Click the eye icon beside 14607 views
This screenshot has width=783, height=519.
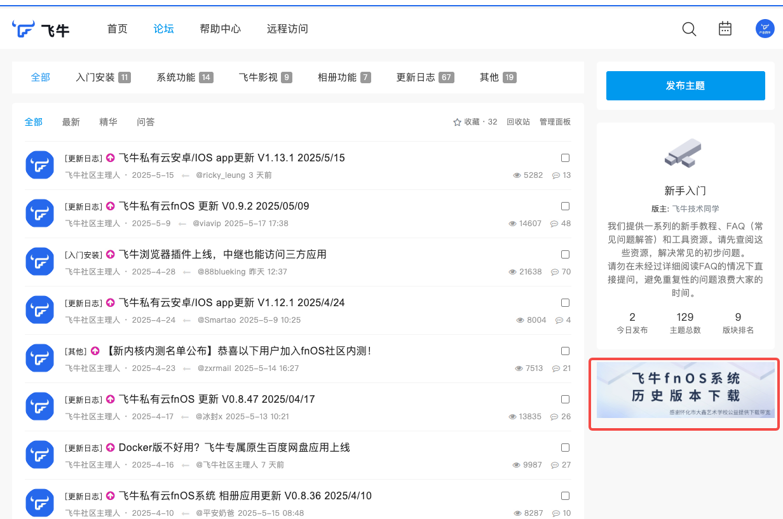(x=513, y=224)
